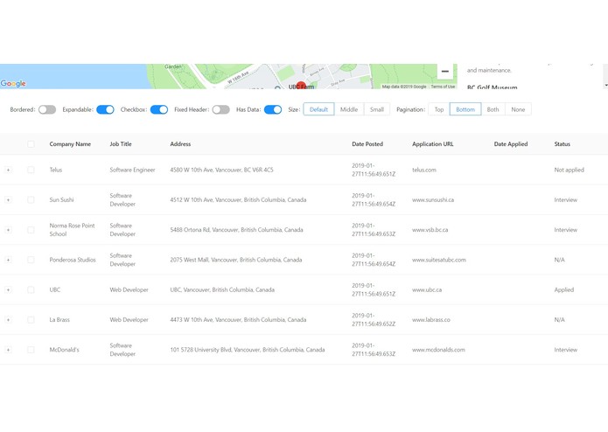
Task: Expand the Telus row
Action: point(8,170)
